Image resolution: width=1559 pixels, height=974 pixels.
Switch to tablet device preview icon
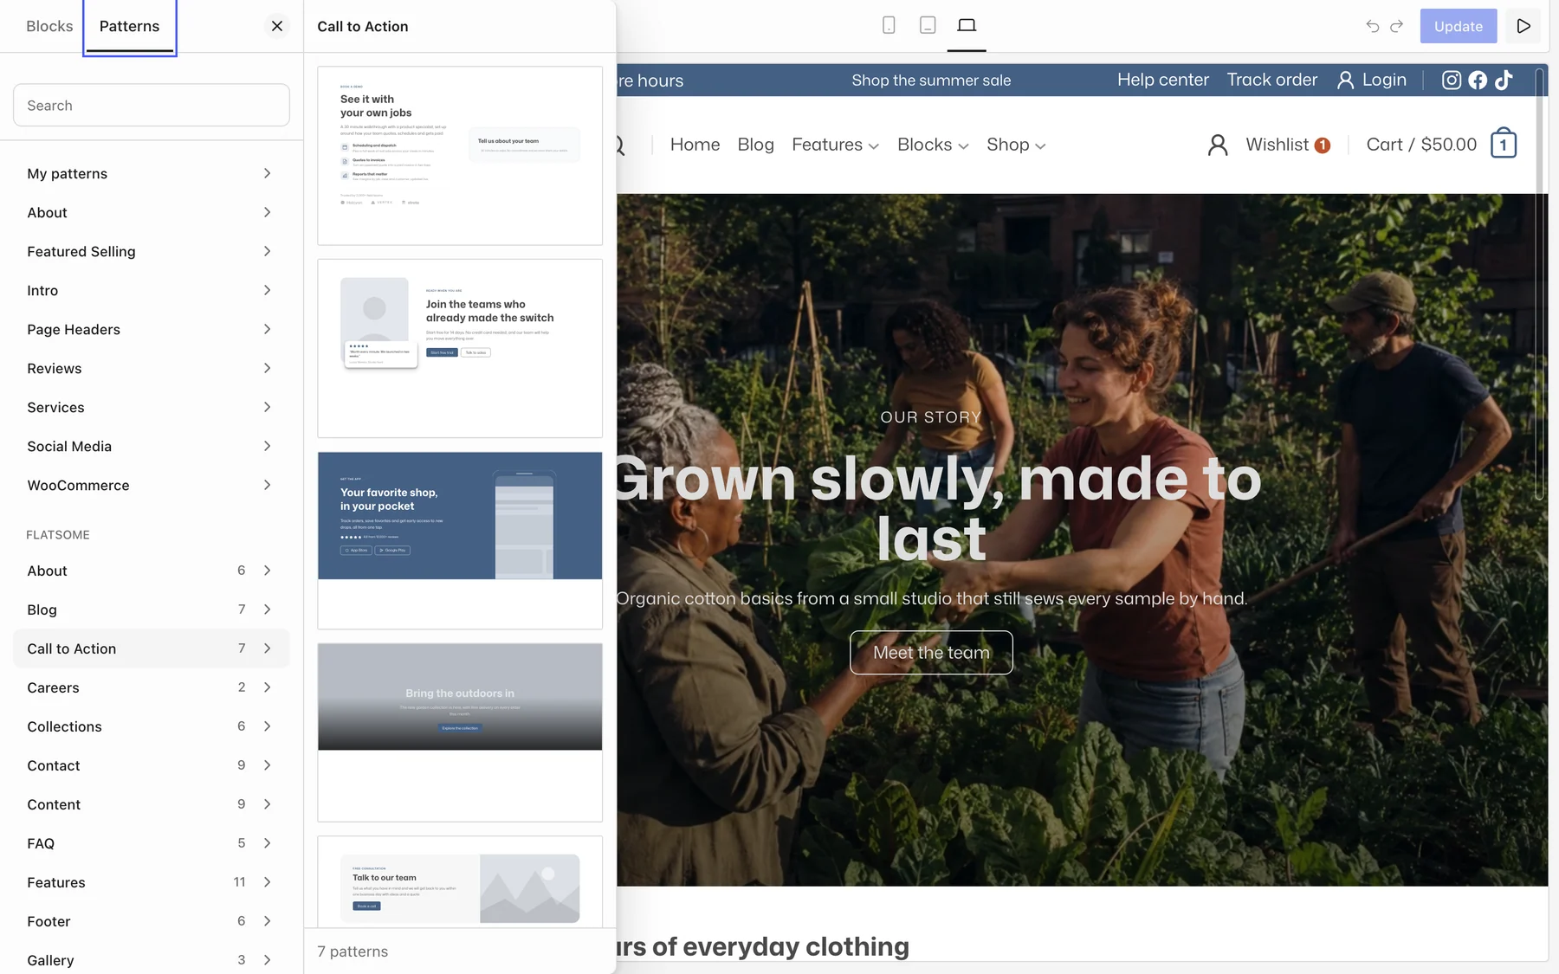928,26
